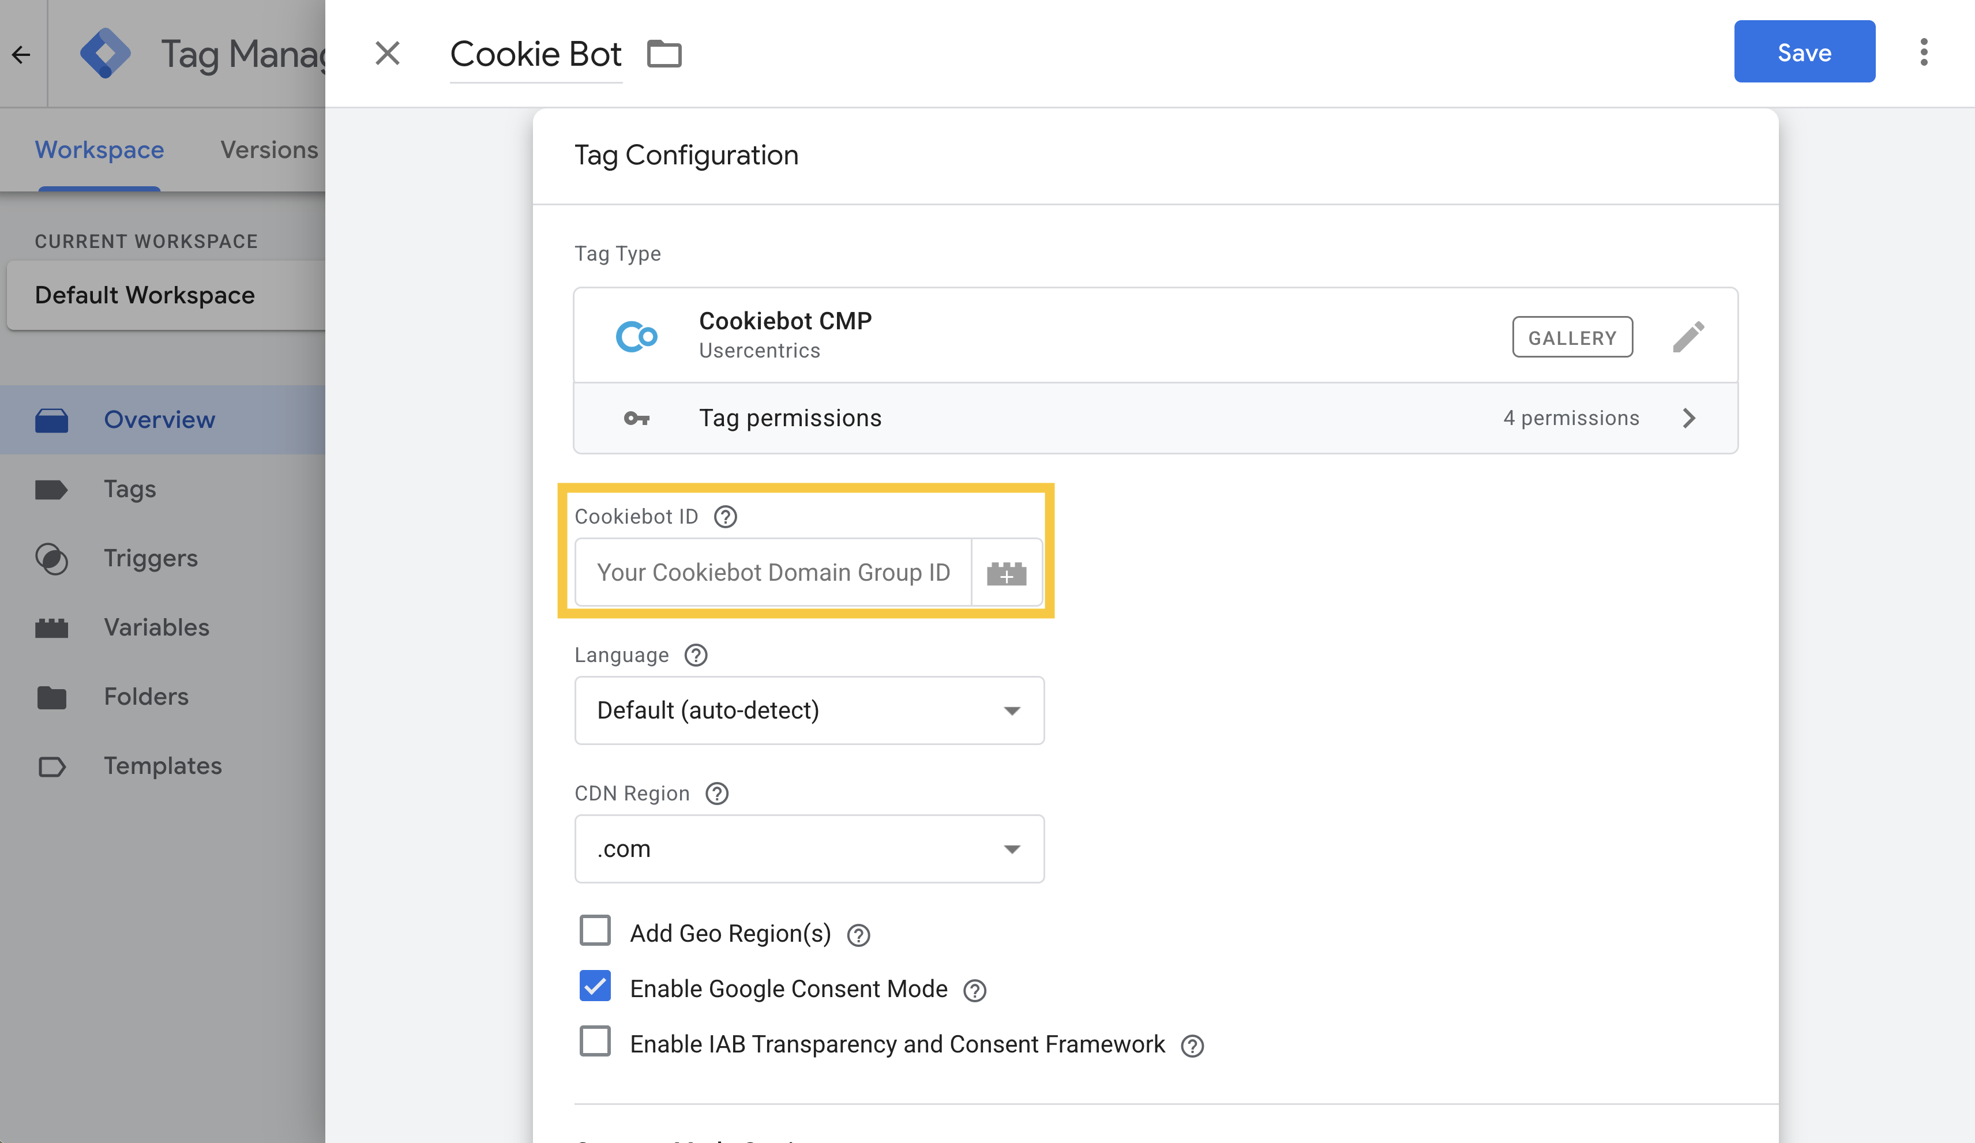1975x1143 pixels.
Task: Open Templates in the sidebar
Action: click(x=162, y=765)
